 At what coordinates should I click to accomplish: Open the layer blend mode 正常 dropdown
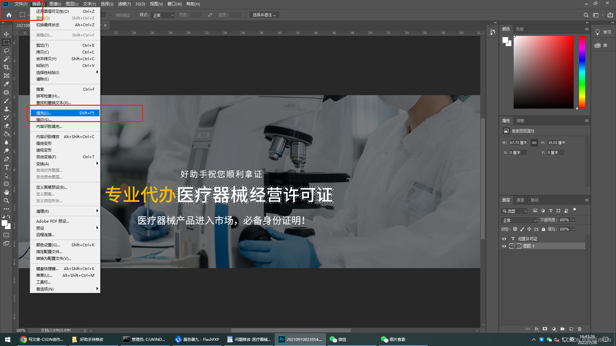coord(519,220)
